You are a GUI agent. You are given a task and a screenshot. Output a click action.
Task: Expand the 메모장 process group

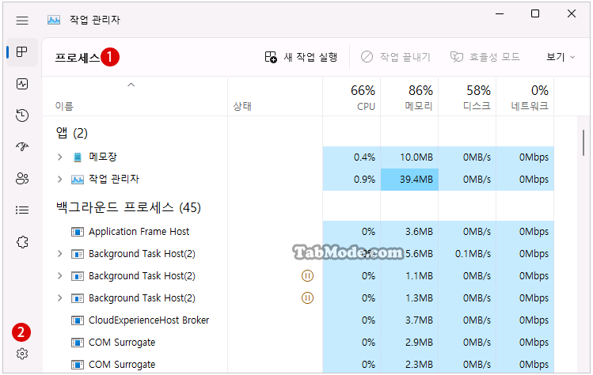[x=59, y=157]
